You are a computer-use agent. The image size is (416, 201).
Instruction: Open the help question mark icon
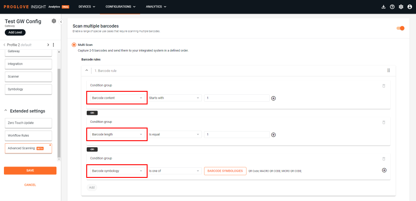(392, 7)
